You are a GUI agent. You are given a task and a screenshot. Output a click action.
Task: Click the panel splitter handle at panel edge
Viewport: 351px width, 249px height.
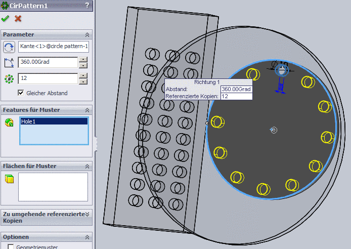pos(96,144)
